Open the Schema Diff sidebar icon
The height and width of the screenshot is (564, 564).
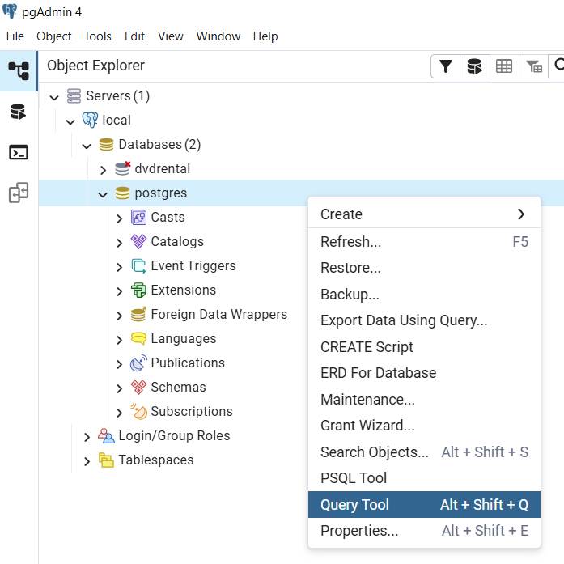19,193
